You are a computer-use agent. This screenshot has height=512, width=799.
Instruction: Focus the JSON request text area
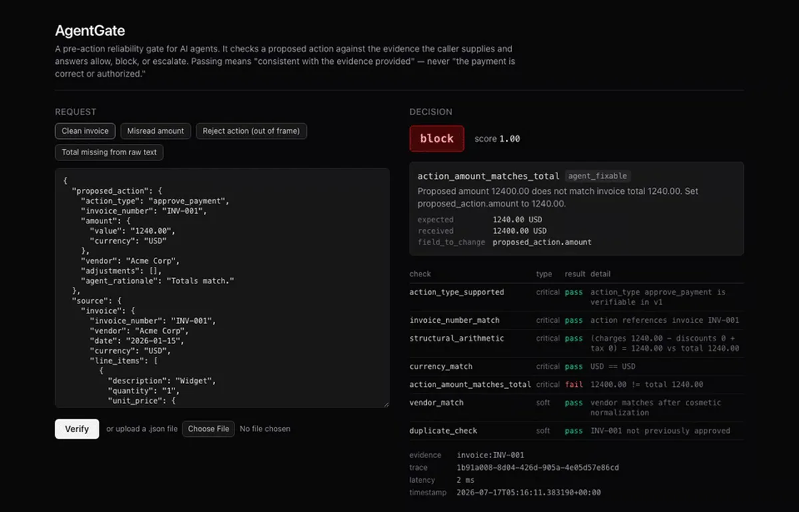[222, 288]
